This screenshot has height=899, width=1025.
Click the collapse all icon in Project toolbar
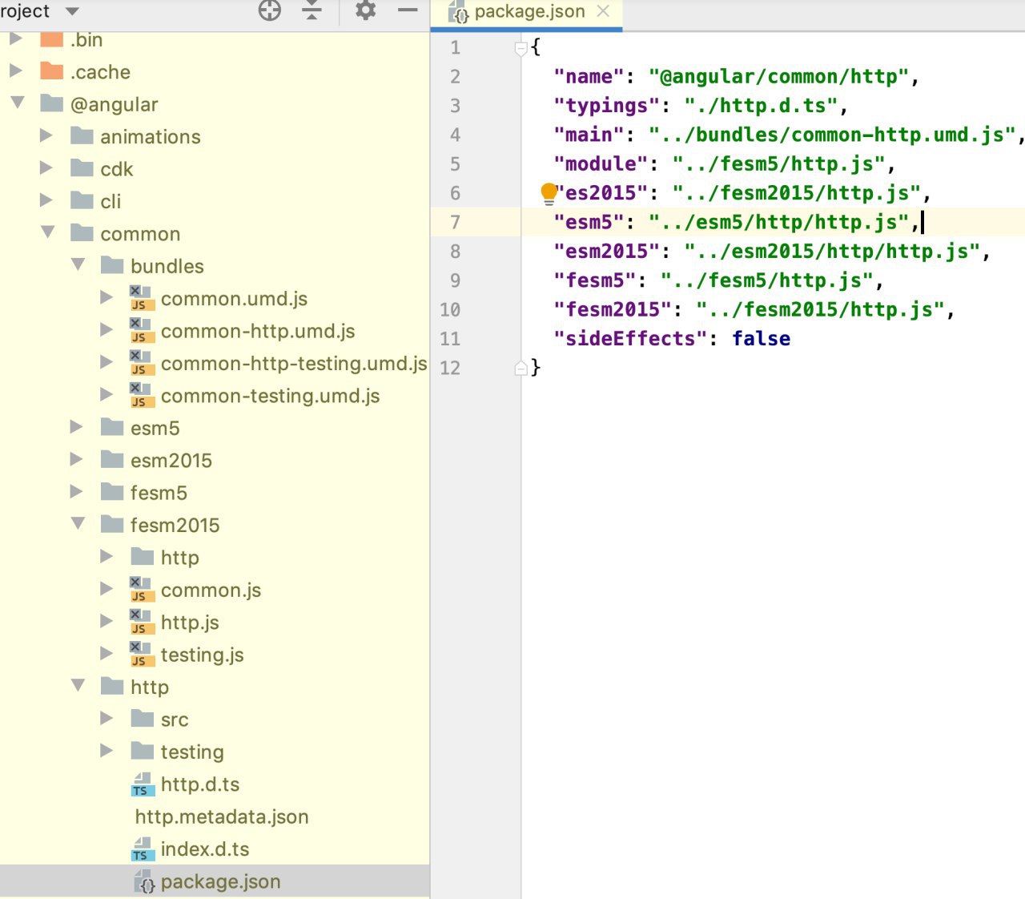(312, 10)
